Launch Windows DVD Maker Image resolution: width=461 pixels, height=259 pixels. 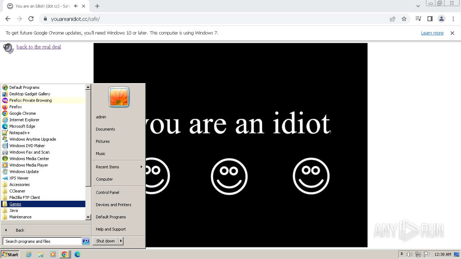(43, 146)
